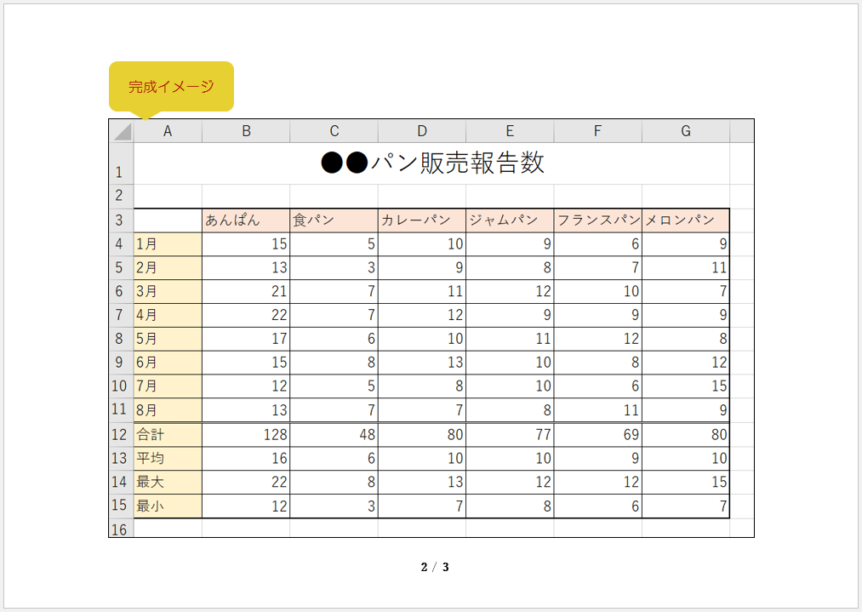The height and width of the screenshot is (612, 862).
Task: Click the page indicator 2 / 3
Action: tap(435, 567)
